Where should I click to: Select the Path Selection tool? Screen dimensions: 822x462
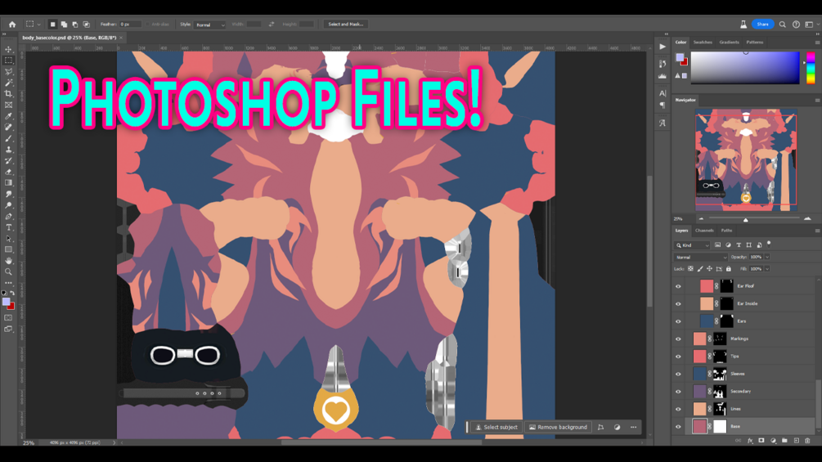pyautogui.click(x=8, y=239)
